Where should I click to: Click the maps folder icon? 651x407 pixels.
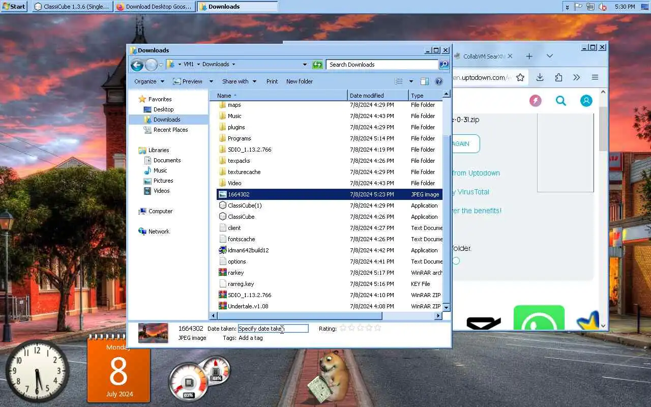[222, 105]
